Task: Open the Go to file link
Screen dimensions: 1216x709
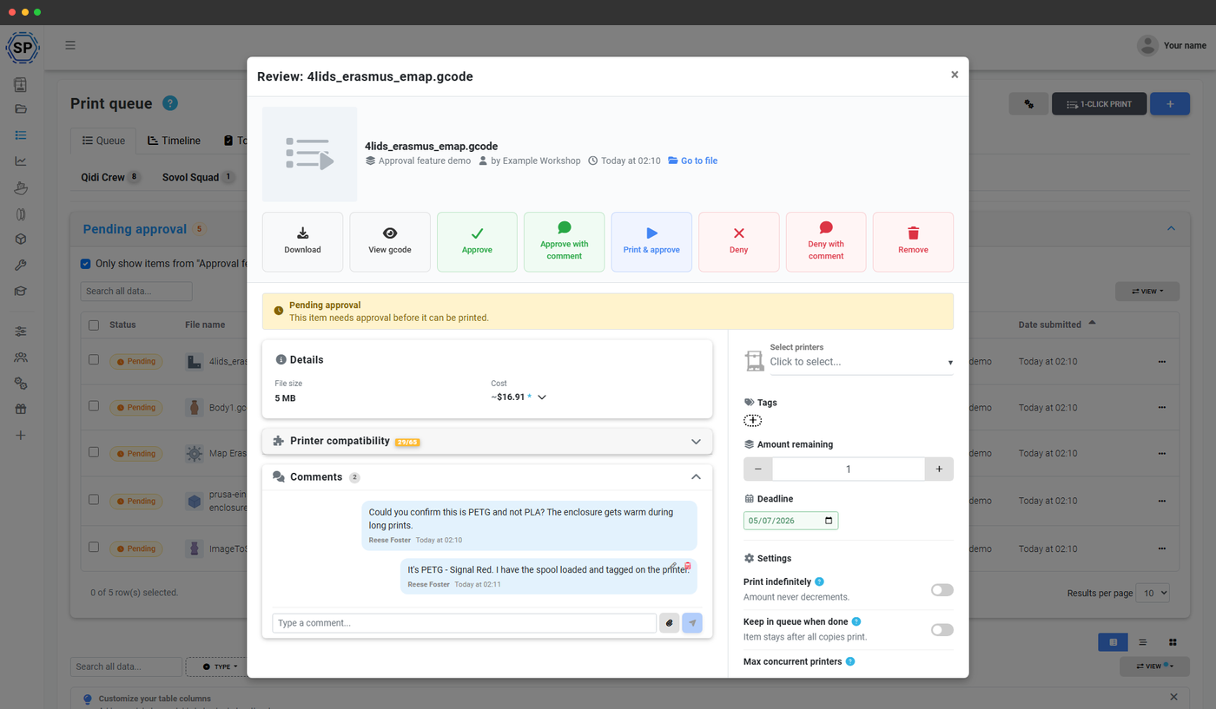Action: pyautogui.click(x=693, y=161)
